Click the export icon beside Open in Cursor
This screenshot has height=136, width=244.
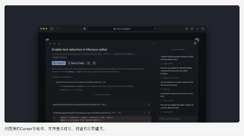tap(89, 63)
